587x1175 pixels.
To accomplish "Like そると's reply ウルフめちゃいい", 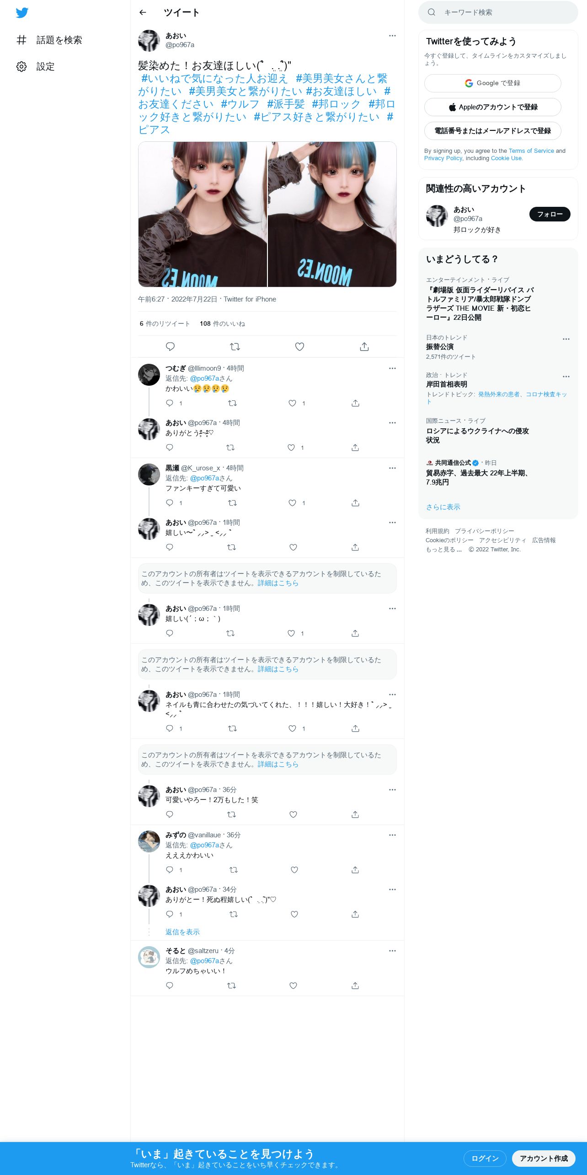I will pyautogui.click(x=293, y=986).
